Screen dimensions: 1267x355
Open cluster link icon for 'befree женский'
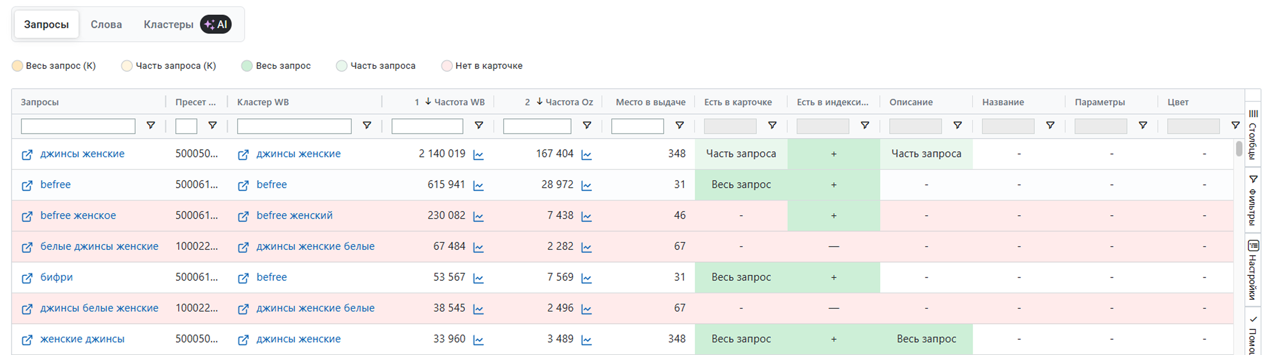click(243, 216)
